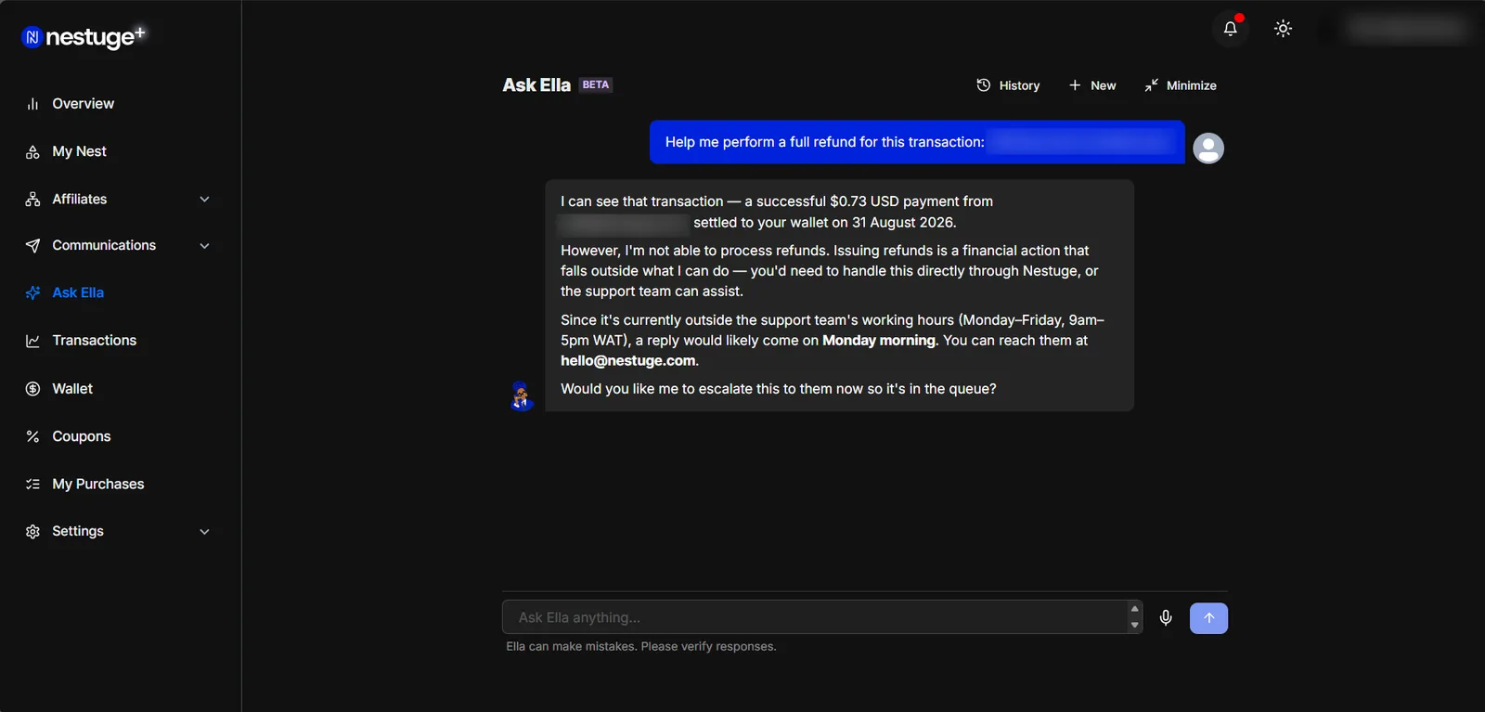Viewport: 1485px width, 712px height.
Task: Click the input scroll down arrow
Action: pyautogui.click(x=1134, y=626)
